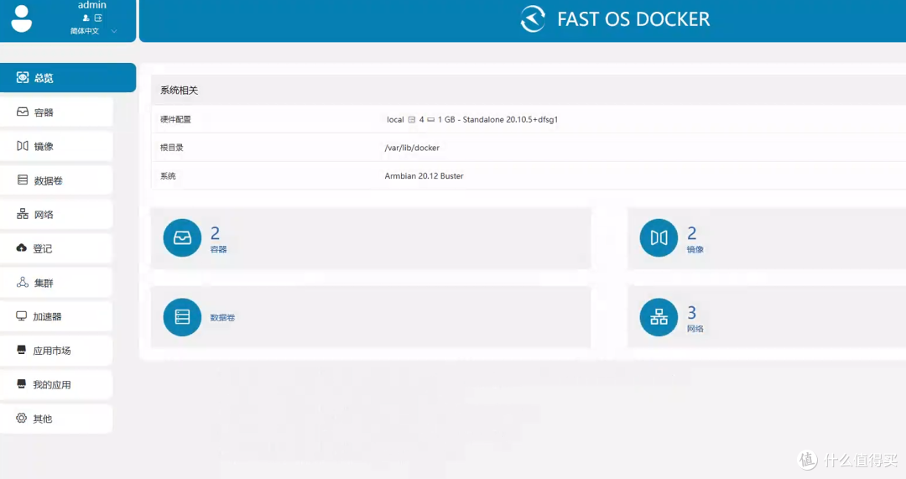Open 登记 registry via its cloud icon

coord(21,247)
